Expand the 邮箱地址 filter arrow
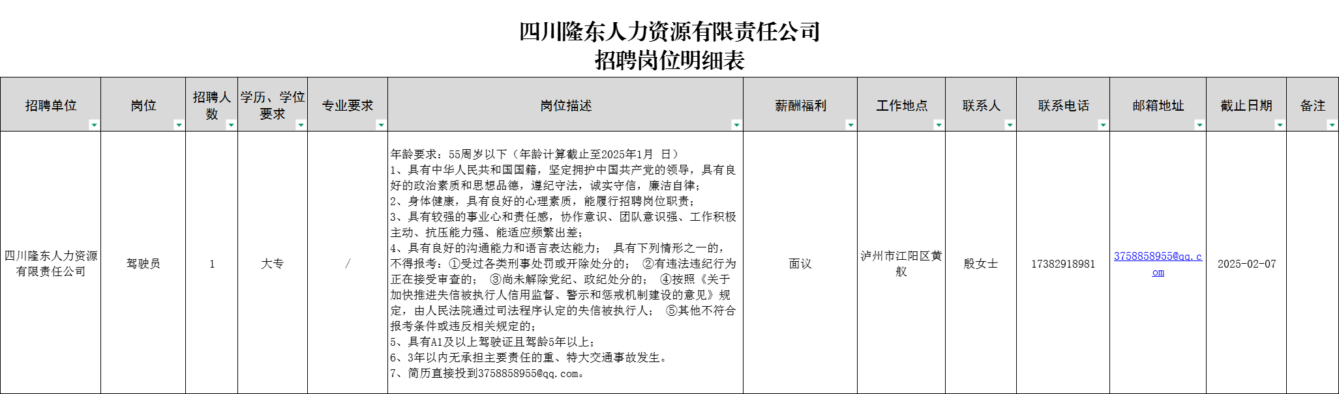The height and width of the screenshot is (394, 1339). pos(1199,125)
